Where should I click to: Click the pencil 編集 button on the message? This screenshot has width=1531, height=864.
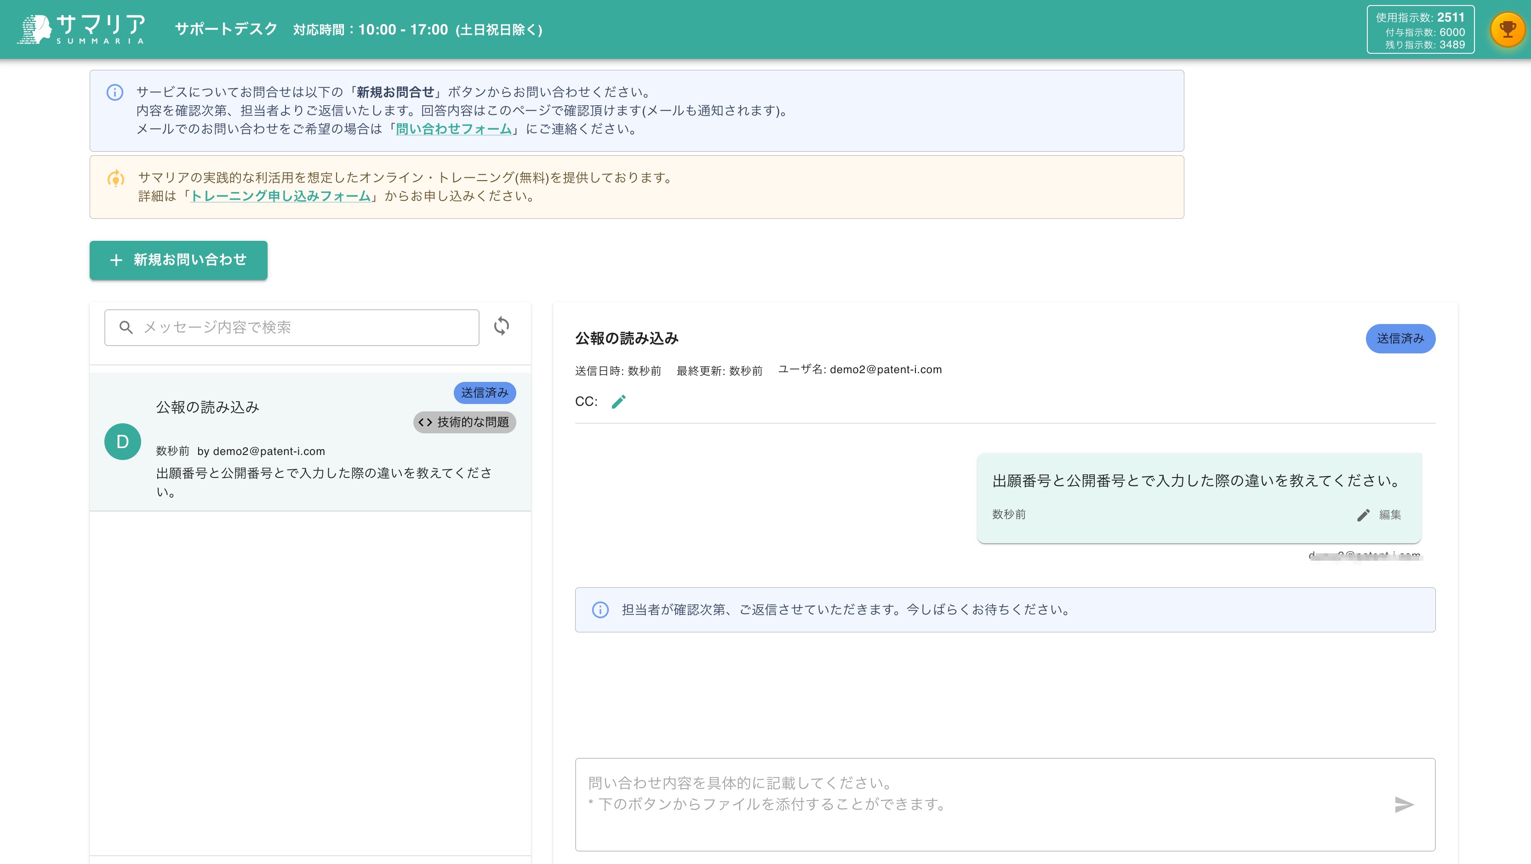tap(1379, 515)
